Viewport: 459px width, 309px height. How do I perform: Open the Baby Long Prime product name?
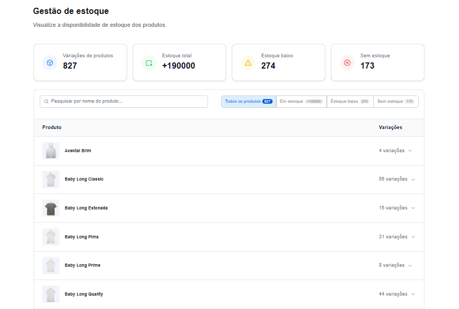point(83,265)
